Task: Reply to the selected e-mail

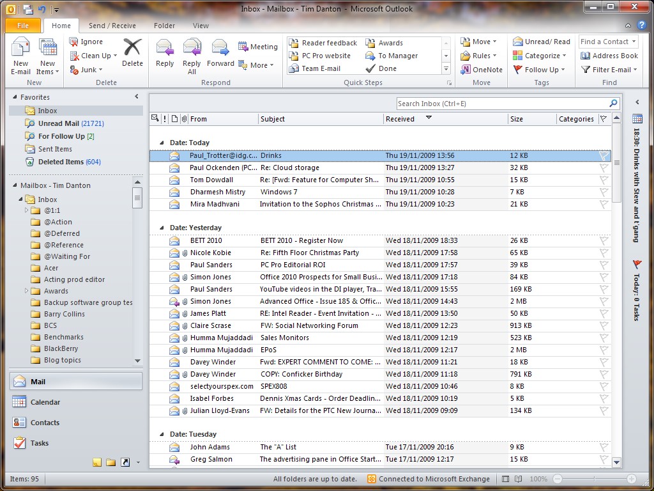Action: [x=165, y=52]
